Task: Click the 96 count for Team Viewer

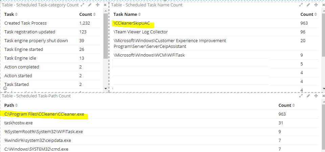Action: (x=303, y=32)
